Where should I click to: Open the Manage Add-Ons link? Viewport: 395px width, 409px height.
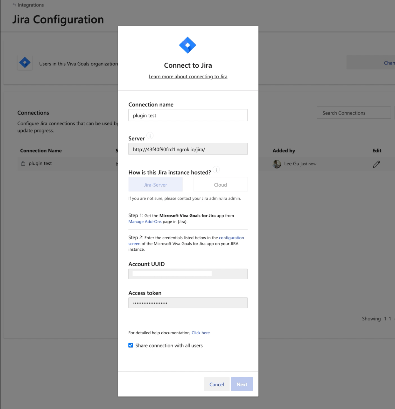[145, 222]
